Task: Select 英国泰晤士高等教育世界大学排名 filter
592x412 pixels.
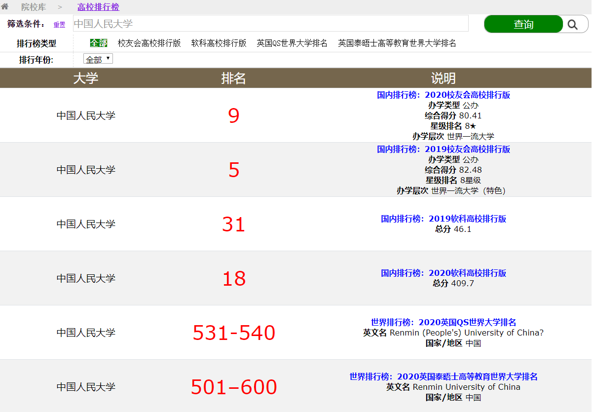Action: click(x=397, y=43)
